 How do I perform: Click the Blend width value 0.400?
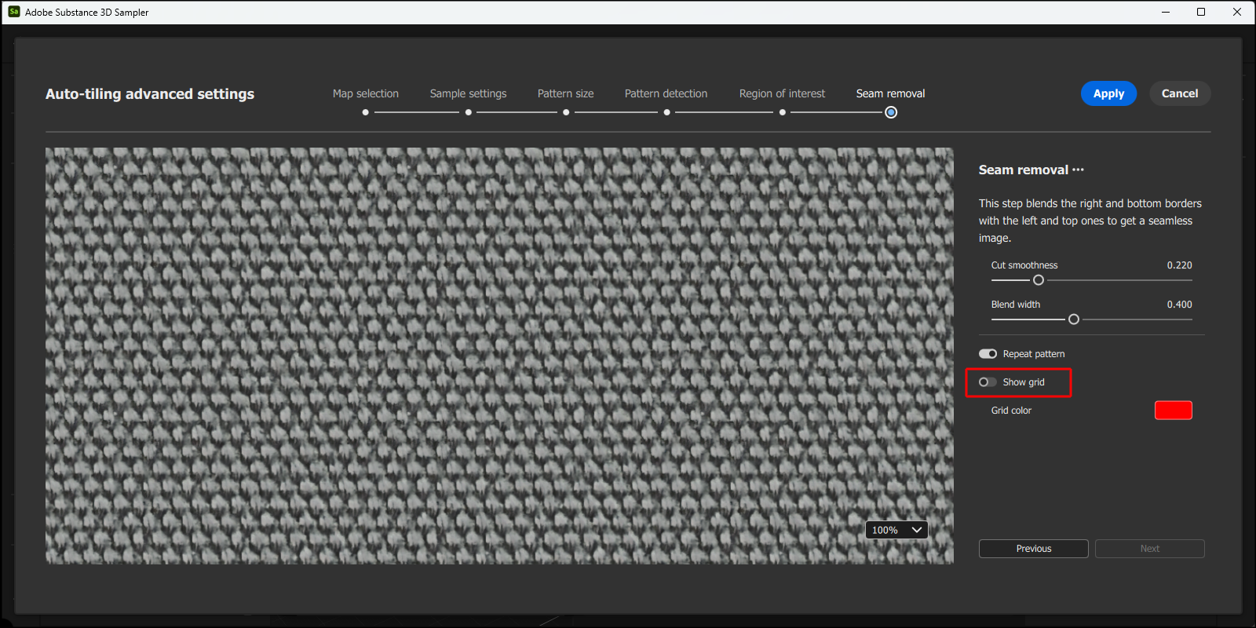point(1179,305)
